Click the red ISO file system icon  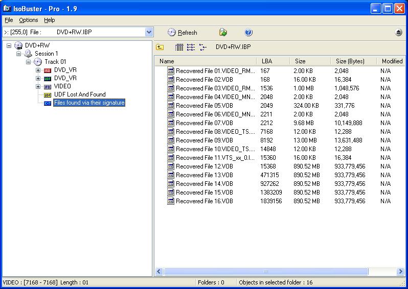point(48,70)
